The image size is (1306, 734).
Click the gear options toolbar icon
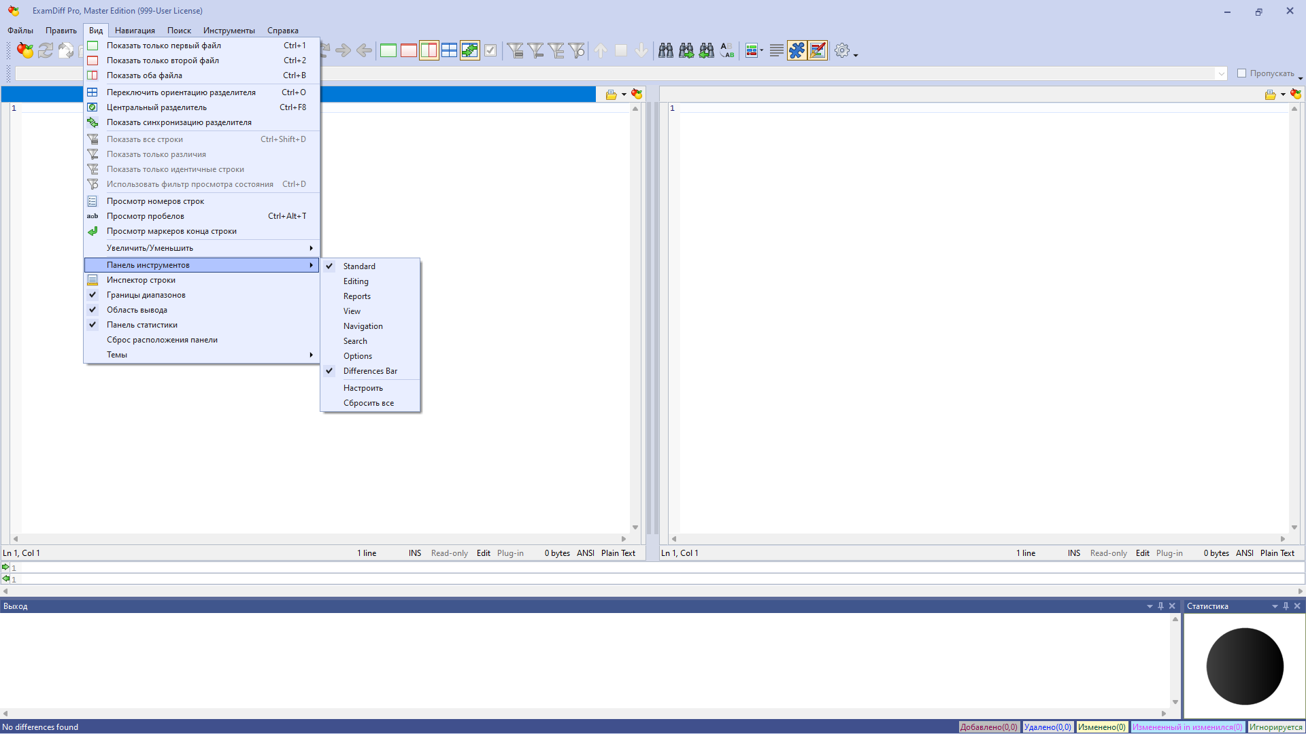click(842, 50)
